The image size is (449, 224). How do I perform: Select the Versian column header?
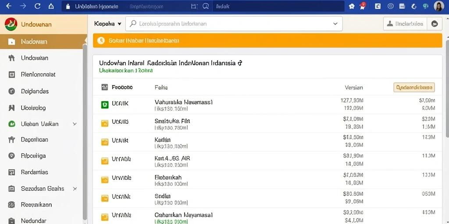click(x=354, y=87)
